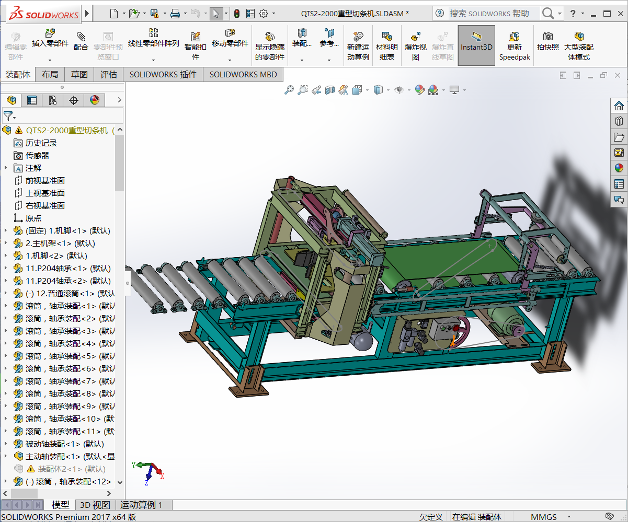Open the ConfigurationManager tab icon
The width and height of the screenshot is (628, 522).
pyautogui.click(x=52, y=100)
